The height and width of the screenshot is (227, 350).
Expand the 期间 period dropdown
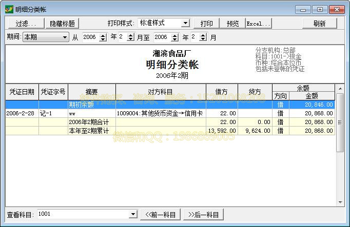[65, 37]
